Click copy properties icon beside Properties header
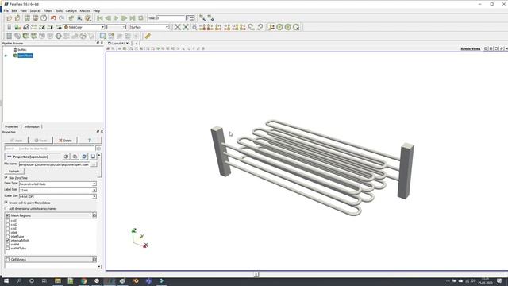Image resolution: width=508 pixels, height=286 pixels. [66, 157]
